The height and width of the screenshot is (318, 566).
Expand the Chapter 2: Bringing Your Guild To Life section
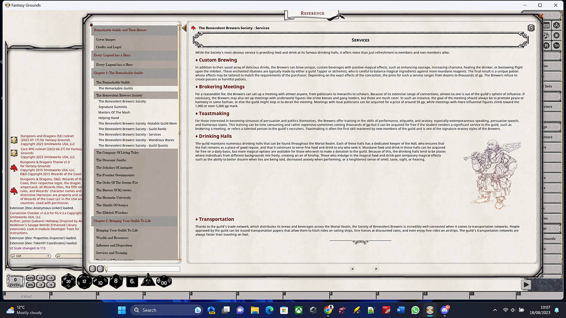click(x=122, y=221)
